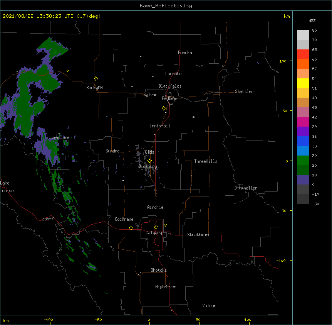Select the -30 dBZ dark gray swatch

click(303, 199)
